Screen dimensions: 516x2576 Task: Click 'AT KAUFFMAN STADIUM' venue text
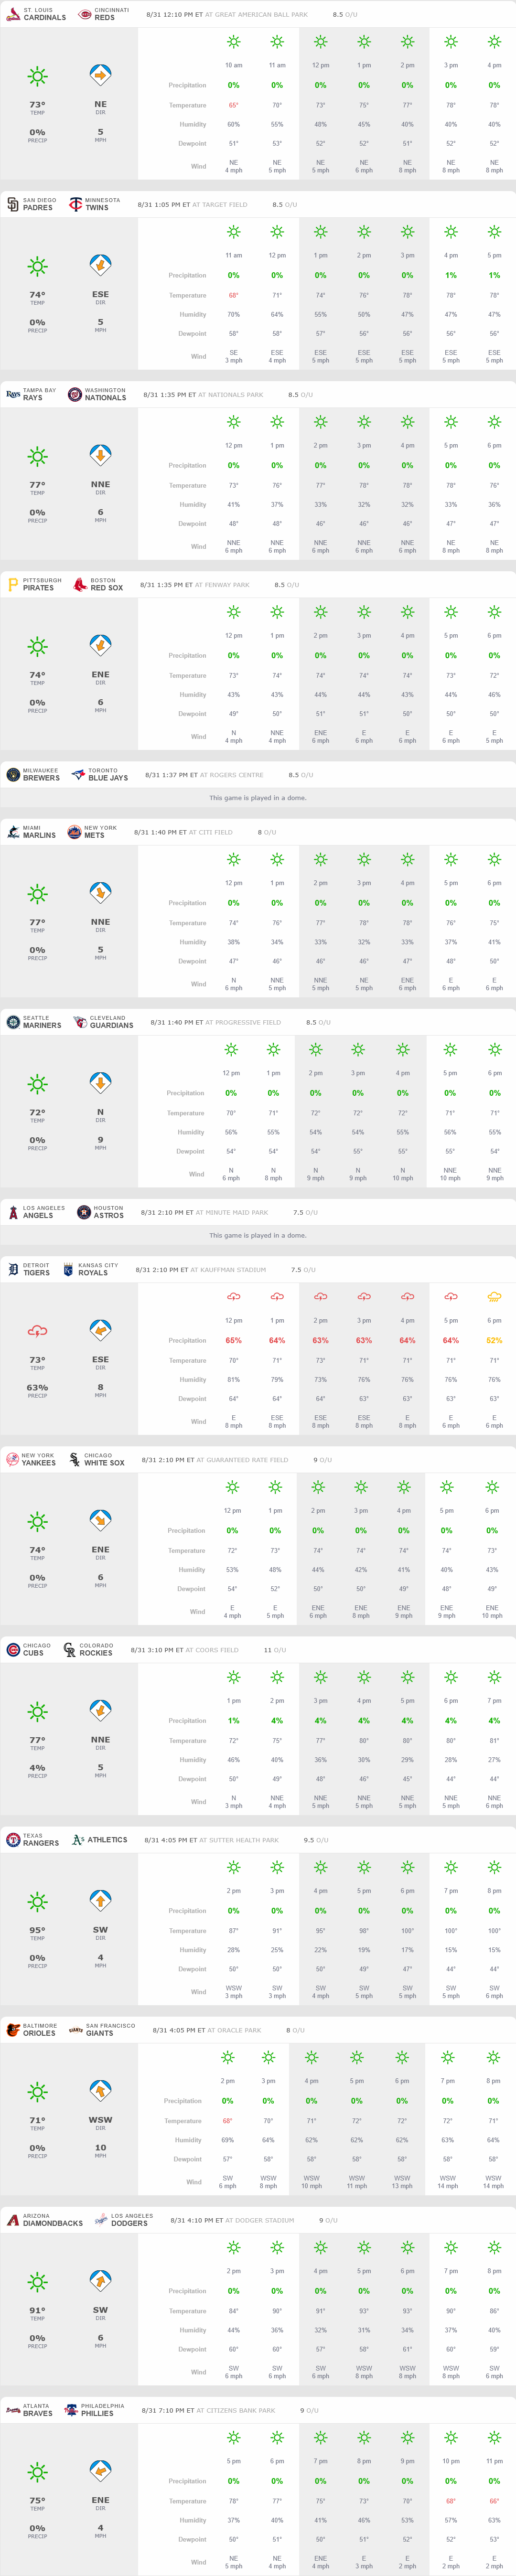(x=228, y=1269)
